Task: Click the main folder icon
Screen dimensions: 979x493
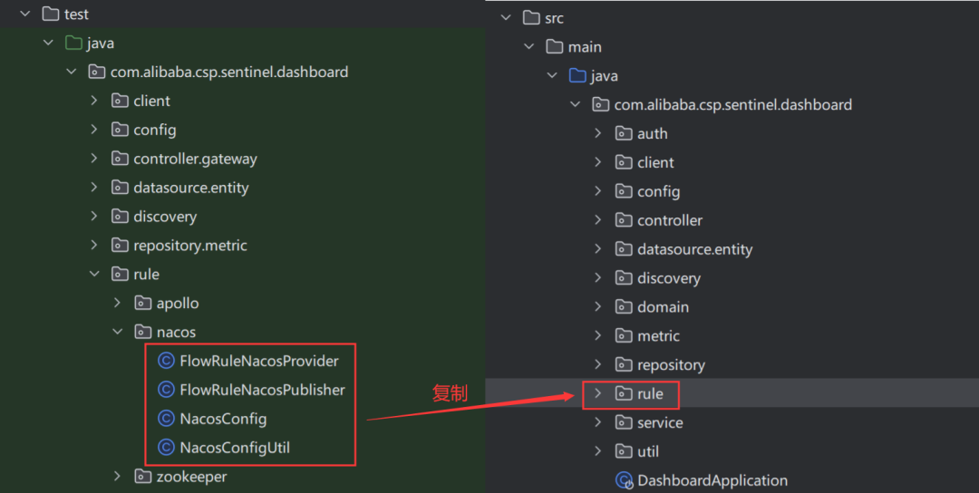Action: pyautogui.click(x=555, y=47)
